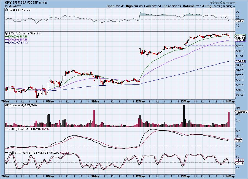Click the 585.66 EMA tag on price axis
Image resolution: width=248 pixels, height=179 pixels.
tap(240, 40)
